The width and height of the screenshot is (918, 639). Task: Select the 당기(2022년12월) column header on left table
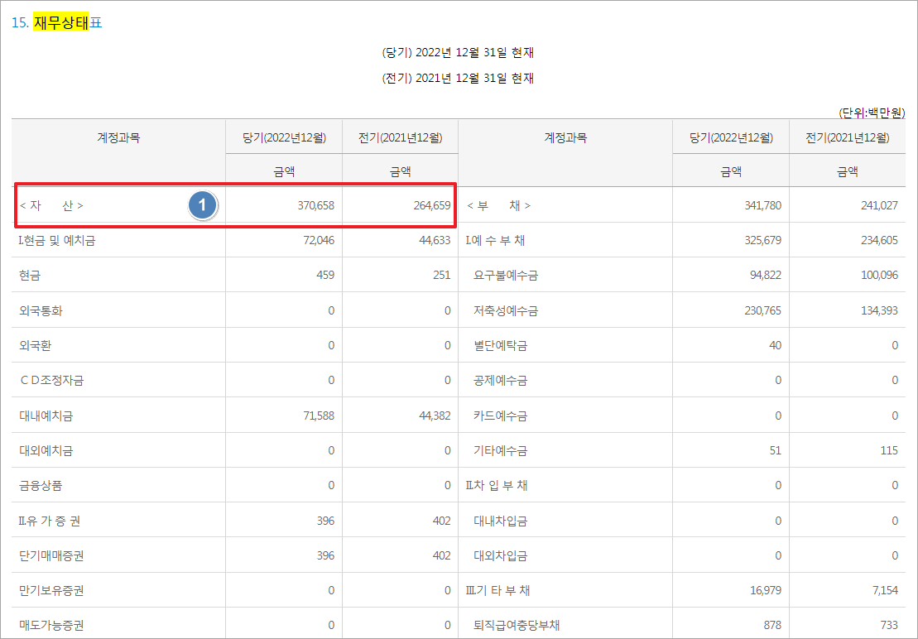tap(283, 137)
